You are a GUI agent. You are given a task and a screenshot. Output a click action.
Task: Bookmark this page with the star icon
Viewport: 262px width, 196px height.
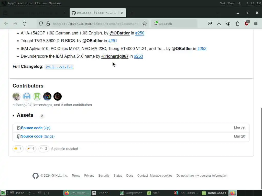[x=145, y=24]
